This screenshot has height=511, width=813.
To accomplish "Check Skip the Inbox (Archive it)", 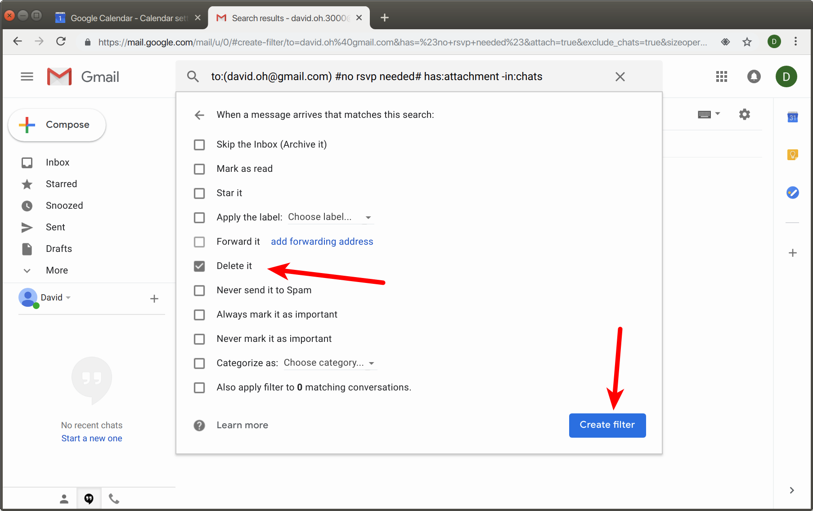I will pyautogui.click(x=199, y=145).
